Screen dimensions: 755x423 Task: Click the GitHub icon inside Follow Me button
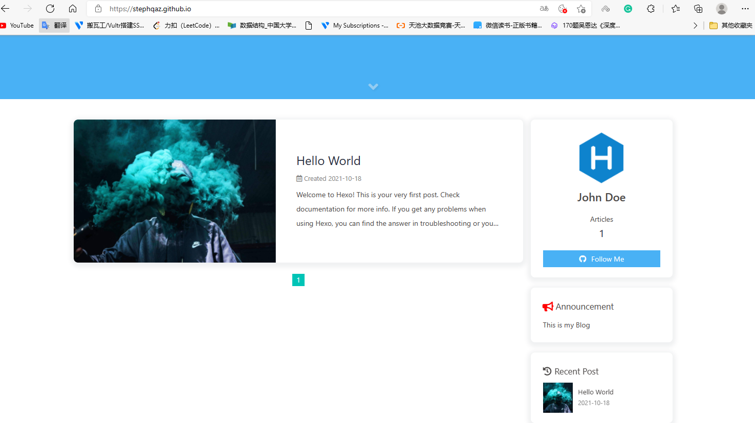(x=583, y=258)
